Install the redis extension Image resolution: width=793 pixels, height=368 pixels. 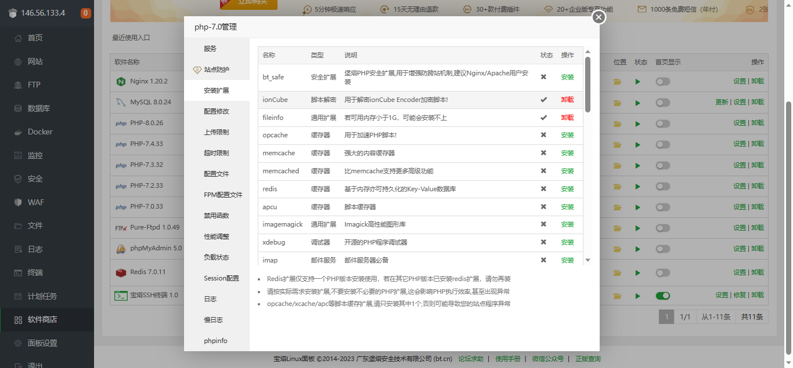click(567, 189)
